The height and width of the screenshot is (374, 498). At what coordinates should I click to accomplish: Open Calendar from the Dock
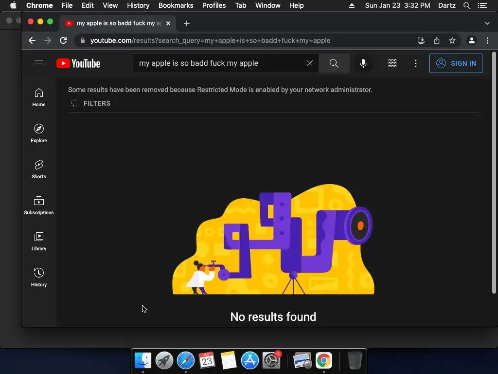pyautogui.click(x=207, y=360)
